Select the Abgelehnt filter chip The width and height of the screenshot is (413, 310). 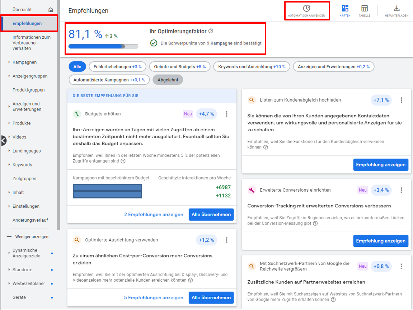click(x=168, y=80)
